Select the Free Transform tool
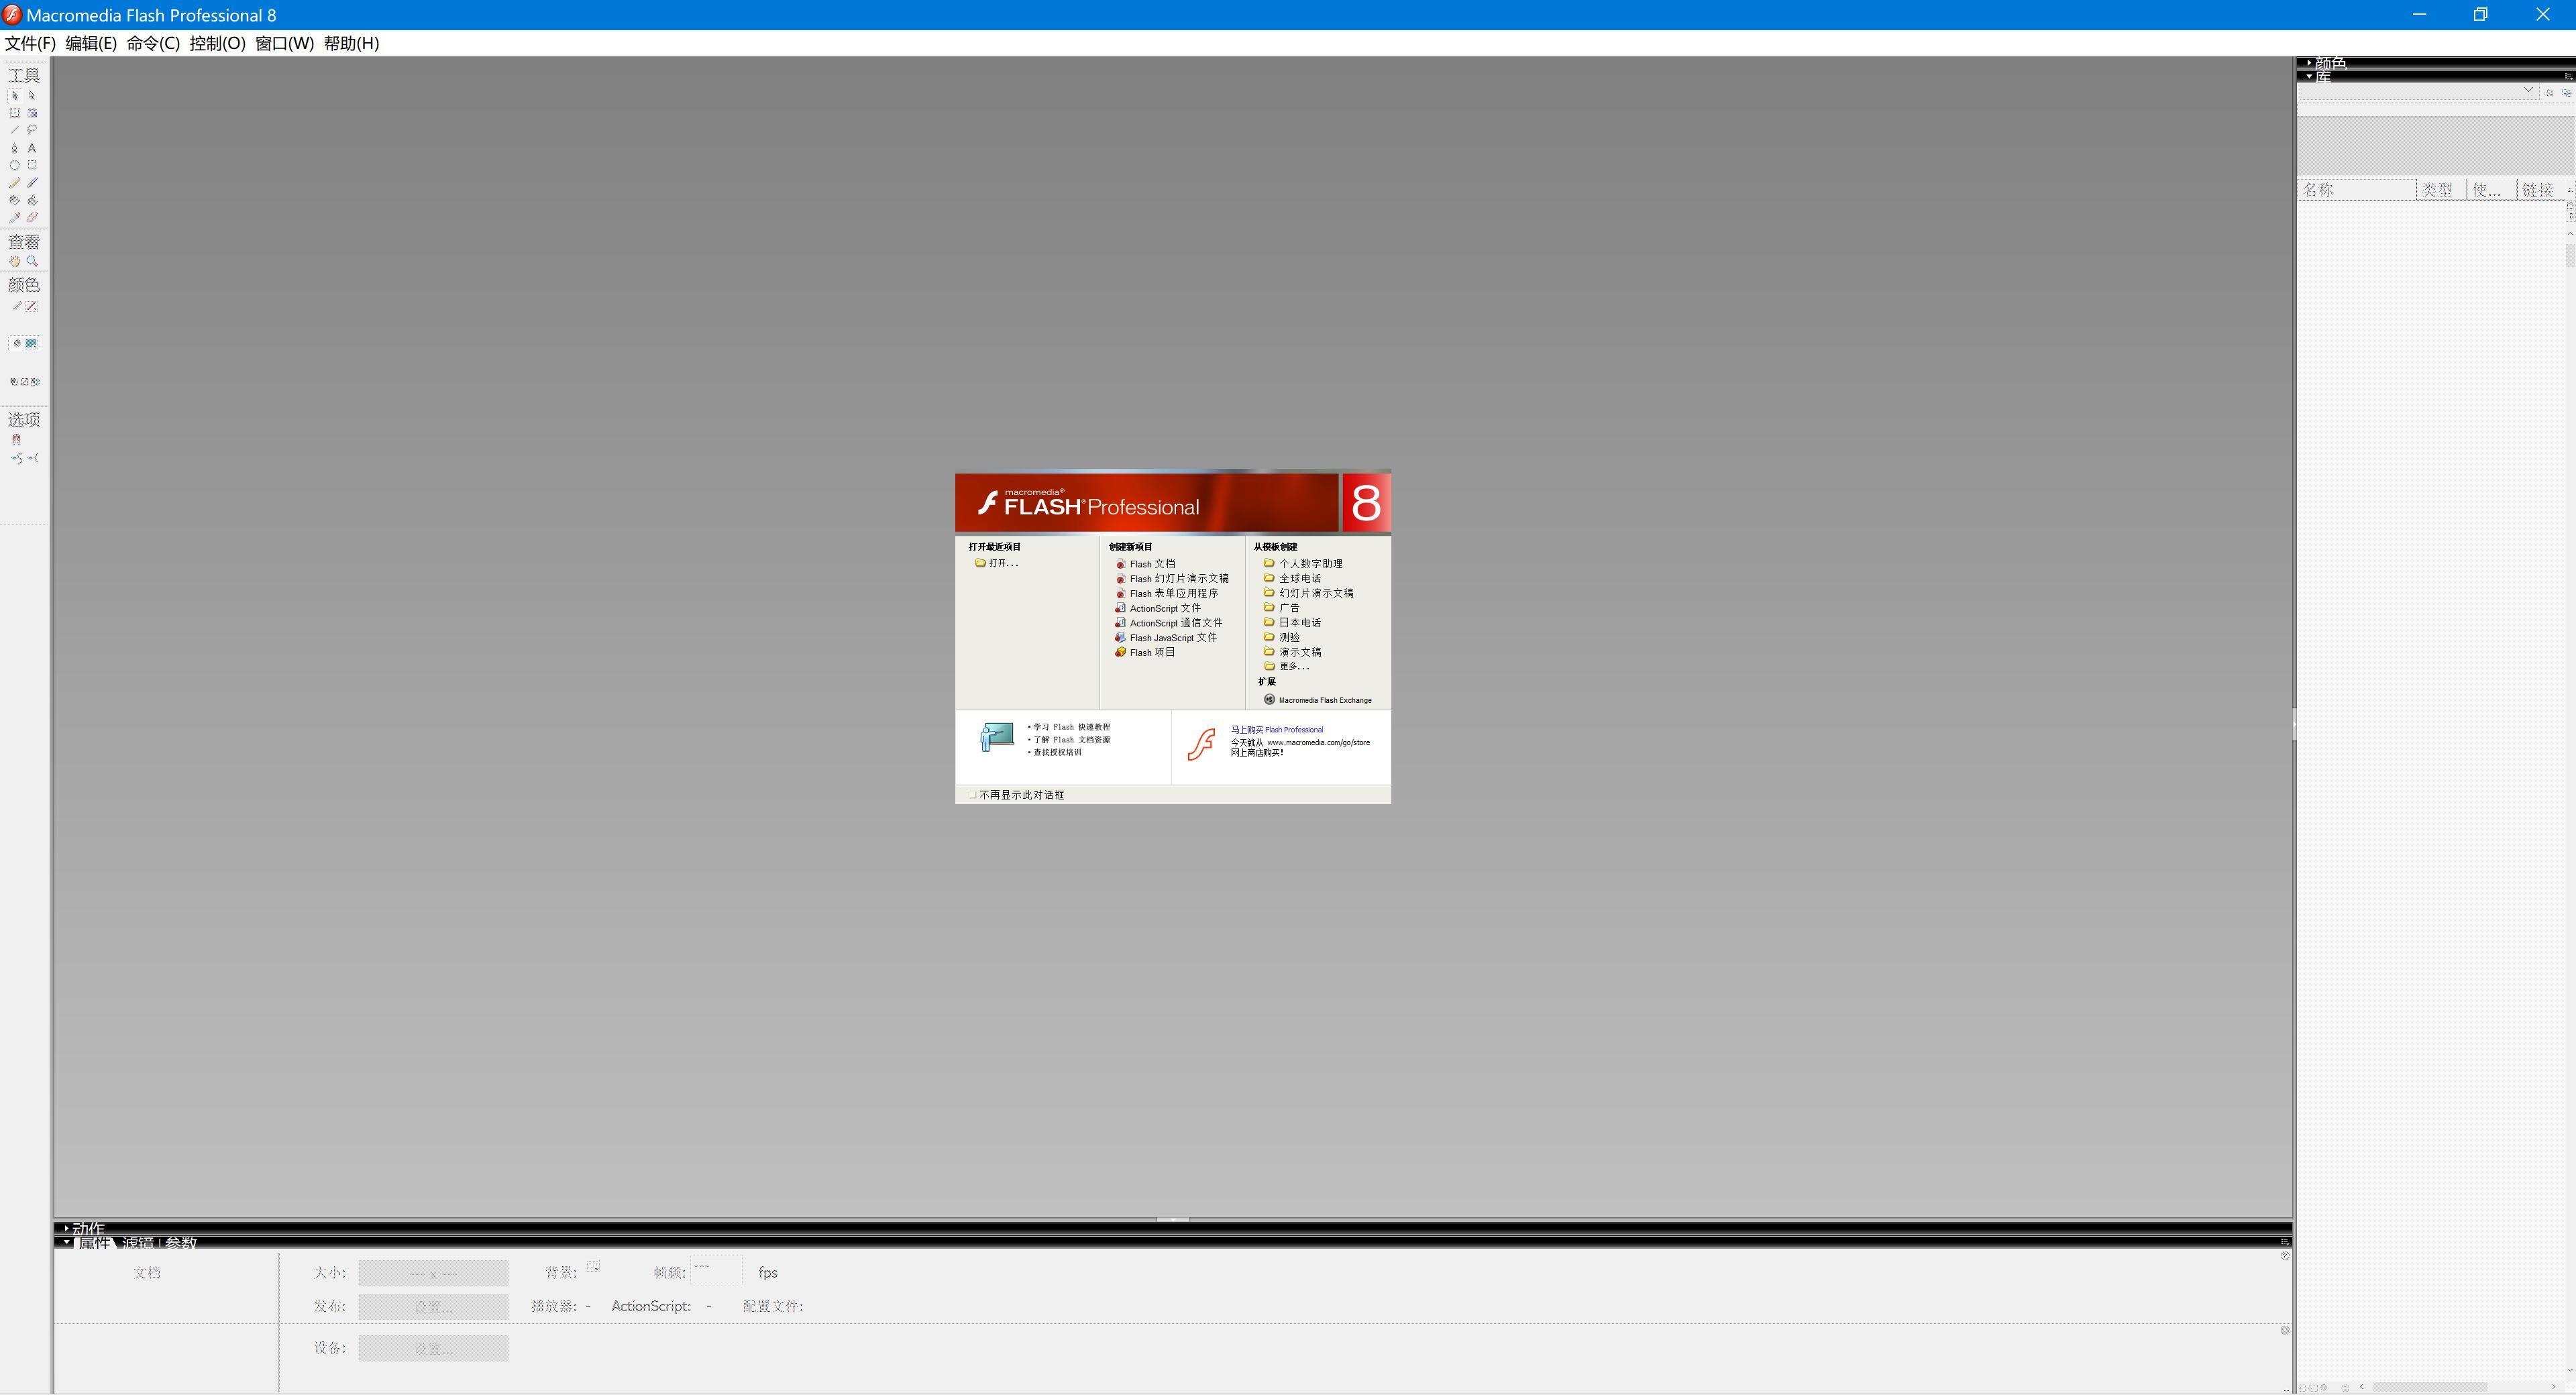 pyautogui.click(x=14, y=112)
